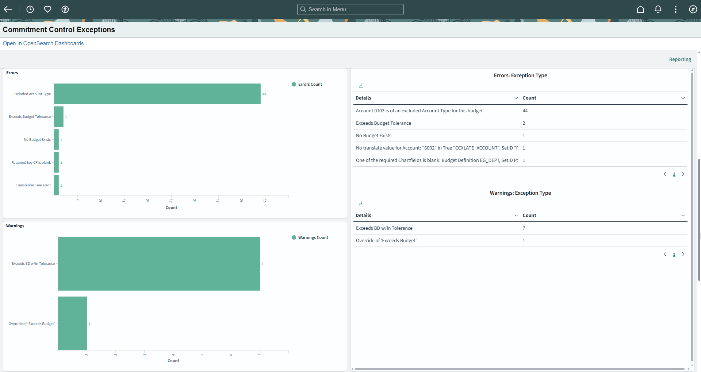Select the Exceeds BD w/in Tolerance bar

click(x=159, y=264)
